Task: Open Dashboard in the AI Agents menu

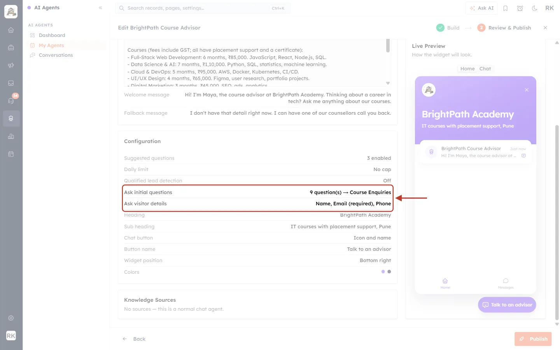Action: [x=52, y=35]
